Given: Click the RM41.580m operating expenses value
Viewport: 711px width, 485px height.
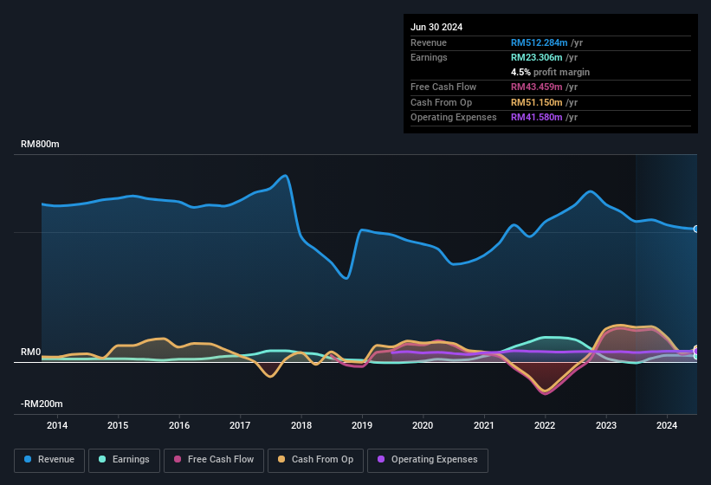Looking at the screenshot, I should click(x=536, y=118).
